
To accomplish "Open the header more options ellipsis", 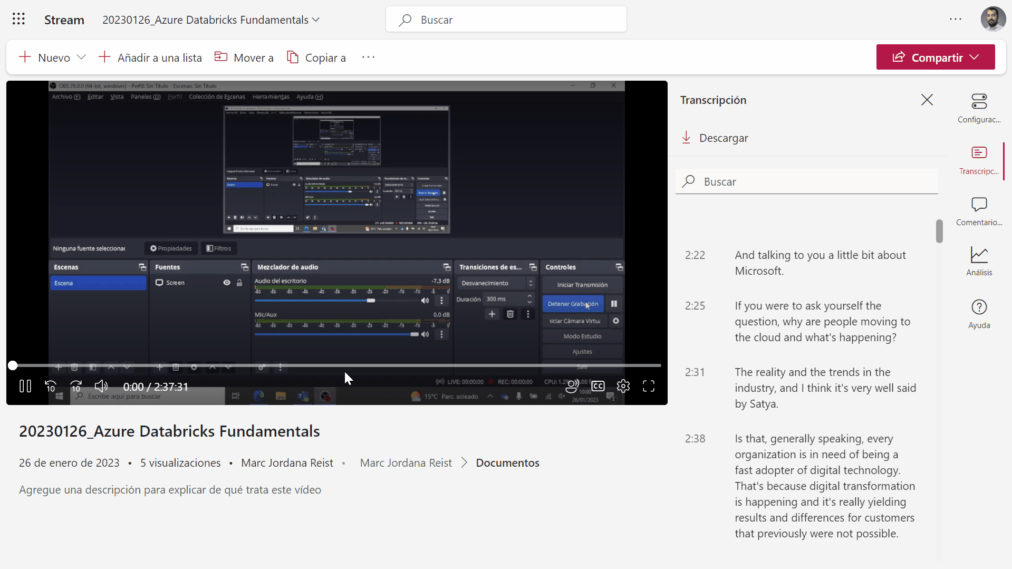I will click(956, 19).
